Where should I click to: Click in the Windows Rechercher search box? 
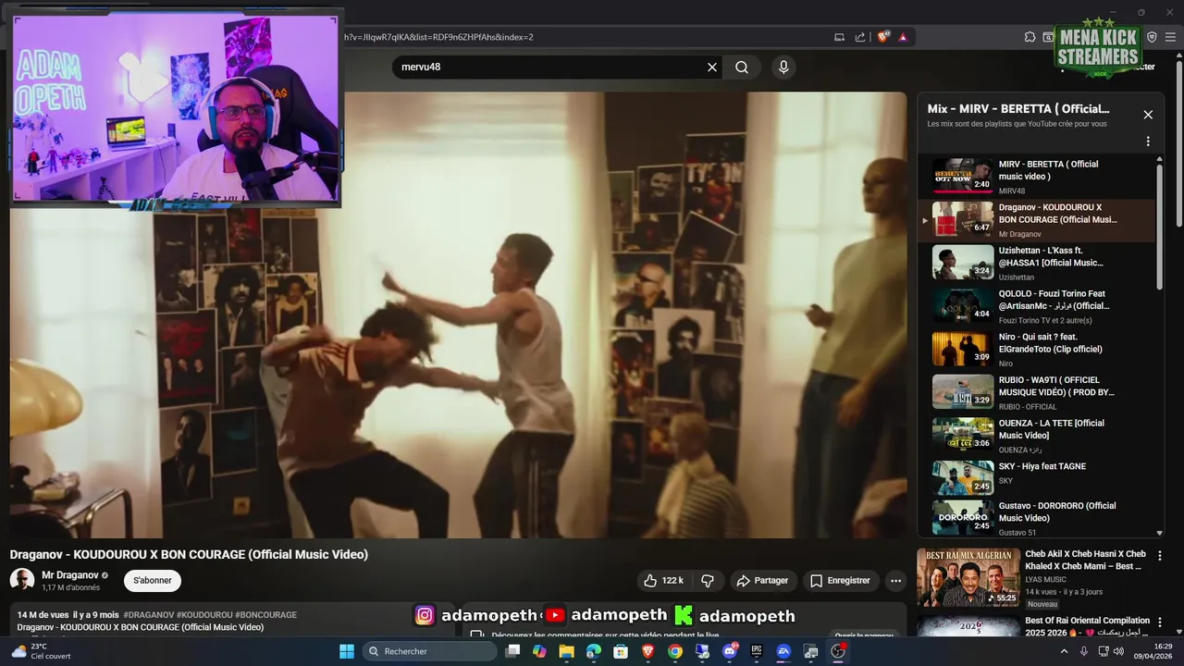[x=430, y=651]
